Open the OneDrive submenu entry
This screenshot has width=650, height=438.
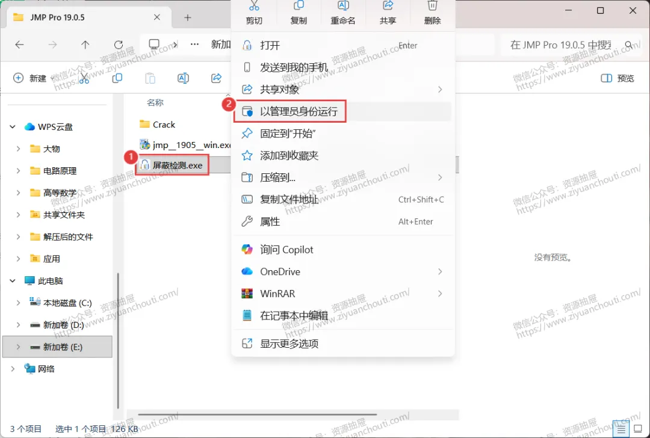pos(343,271)
